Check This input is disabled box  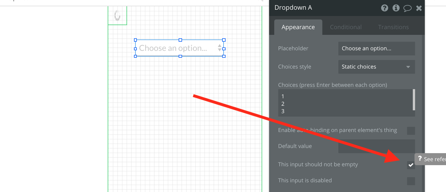(x=411, y=181)
